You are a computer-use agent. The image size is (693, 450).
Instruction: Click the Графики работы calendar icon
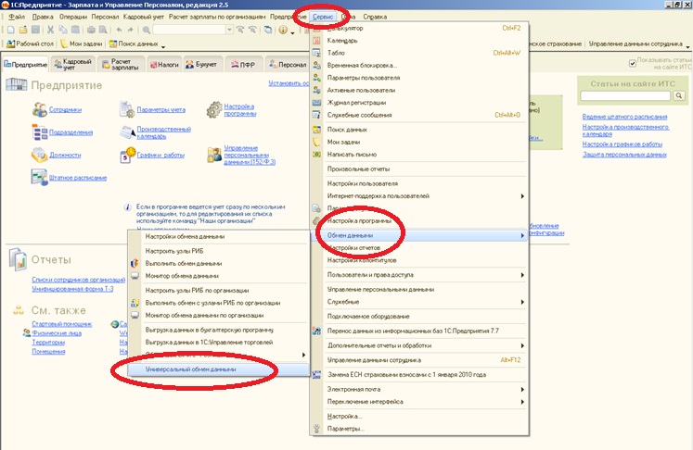tap(127, 155)
